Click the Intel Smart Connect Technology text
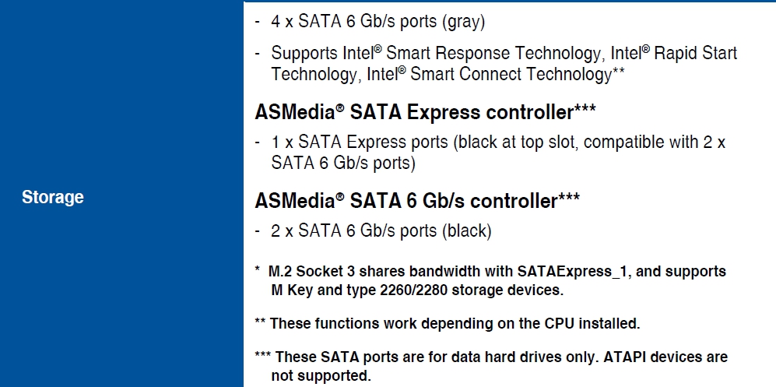The image size is (776, 387). tap(490, 74)
